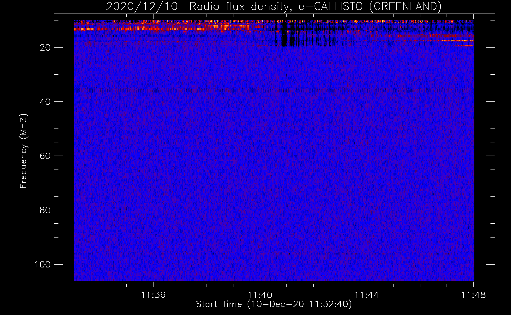Click the 100 MHz frequency tick label
This screenshot has height=315, width=511.
43,264
